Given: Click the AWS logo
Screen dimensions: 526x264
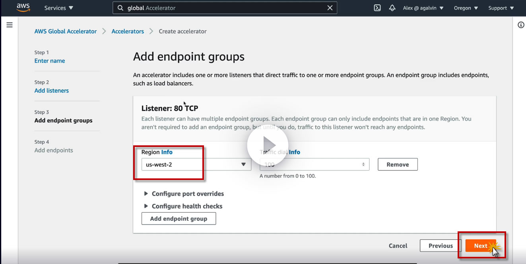Looking at the screenshot, I should (x=23, y=8).
